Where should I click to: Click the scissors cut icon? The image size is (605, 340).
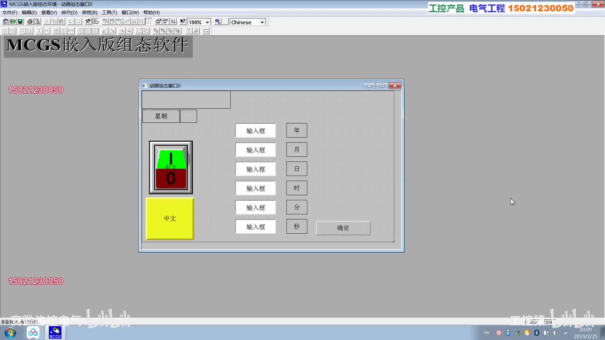[x=47, y=22]
